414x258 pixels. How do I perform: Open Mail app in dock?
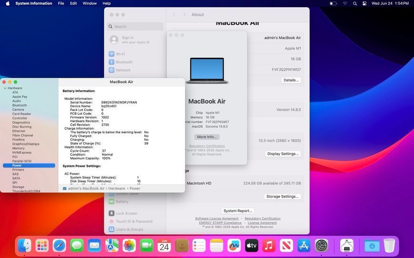[x=95, y=246]
